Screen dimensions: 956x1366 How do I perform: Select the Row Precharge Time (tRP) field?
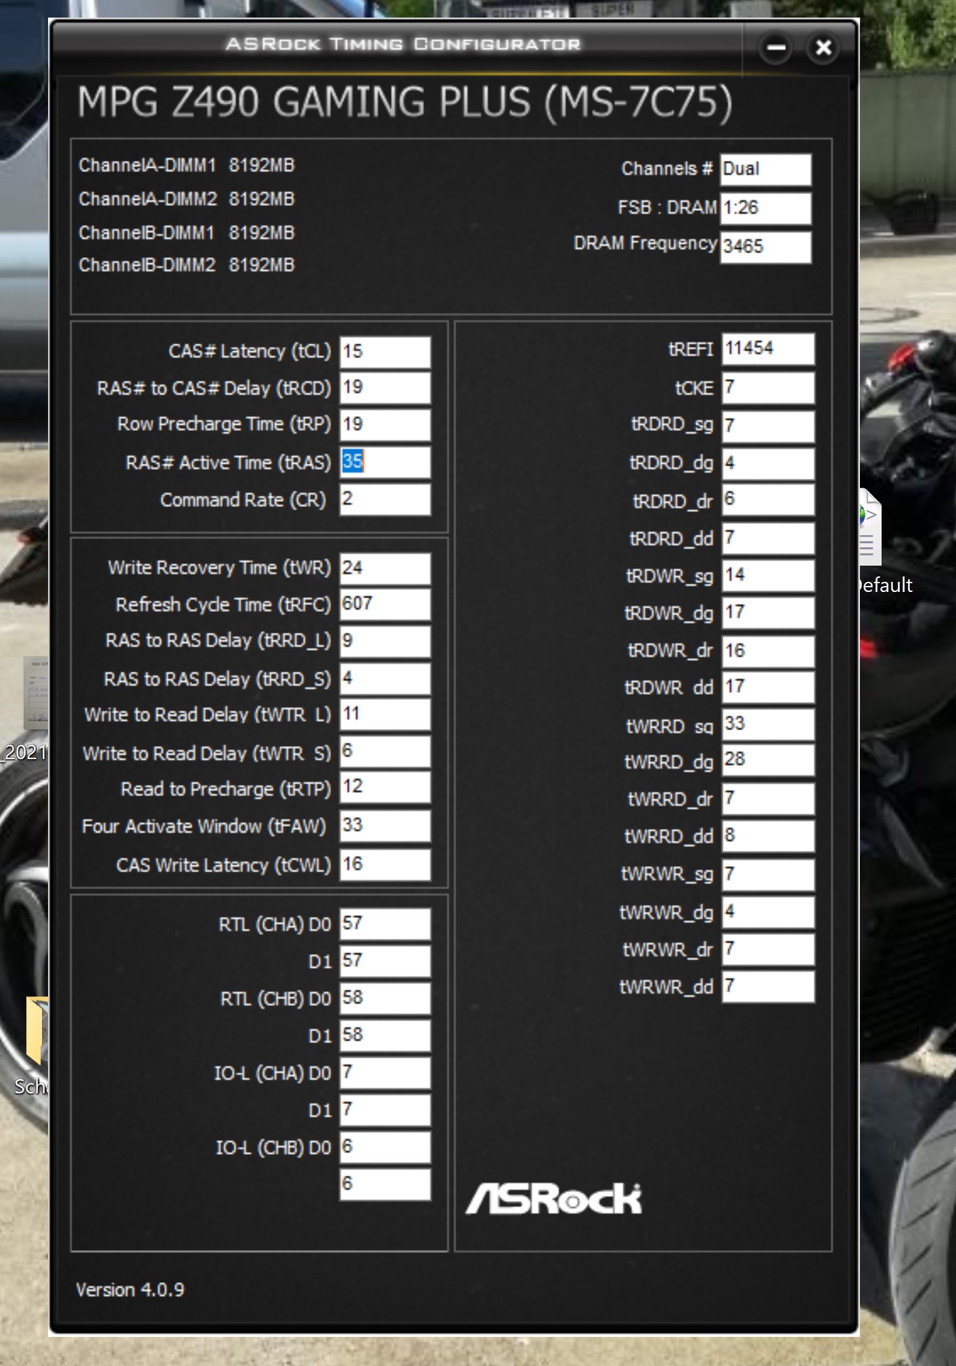point(385,425)
